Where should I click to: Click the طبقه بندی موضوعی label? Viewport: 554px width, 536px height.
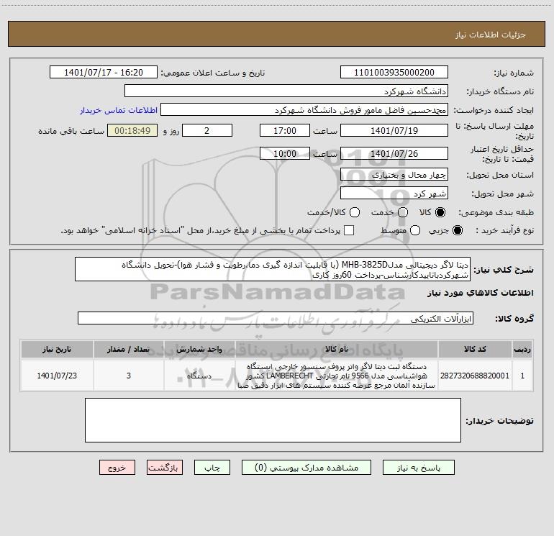[496, 212]
